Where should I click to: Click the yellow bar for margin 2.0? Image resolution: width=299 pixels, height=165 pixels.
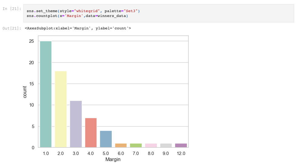tap(61, 109)
